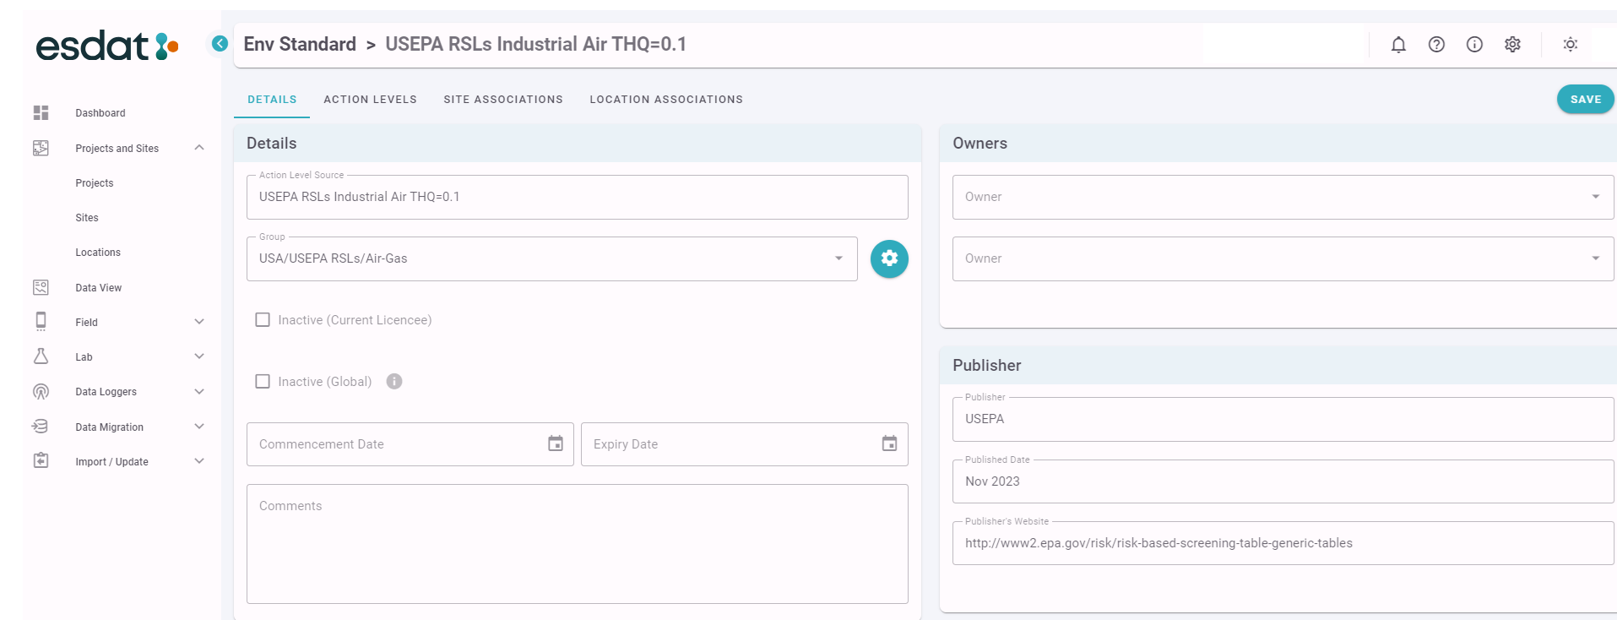Click the esdat logo
The image size is (1617, 620).
point(107,46)
